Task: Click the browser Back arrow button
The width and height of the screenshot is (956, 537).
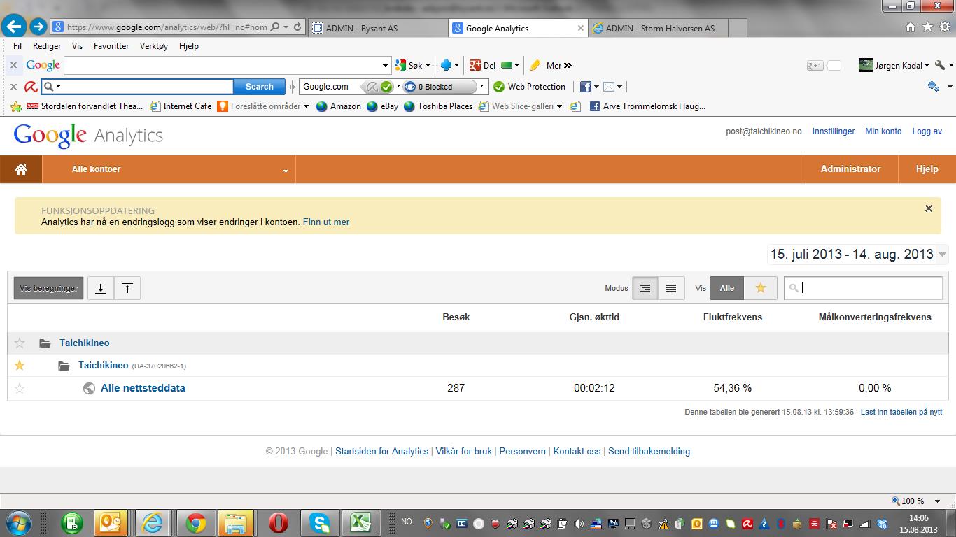Action: (14, 27)
